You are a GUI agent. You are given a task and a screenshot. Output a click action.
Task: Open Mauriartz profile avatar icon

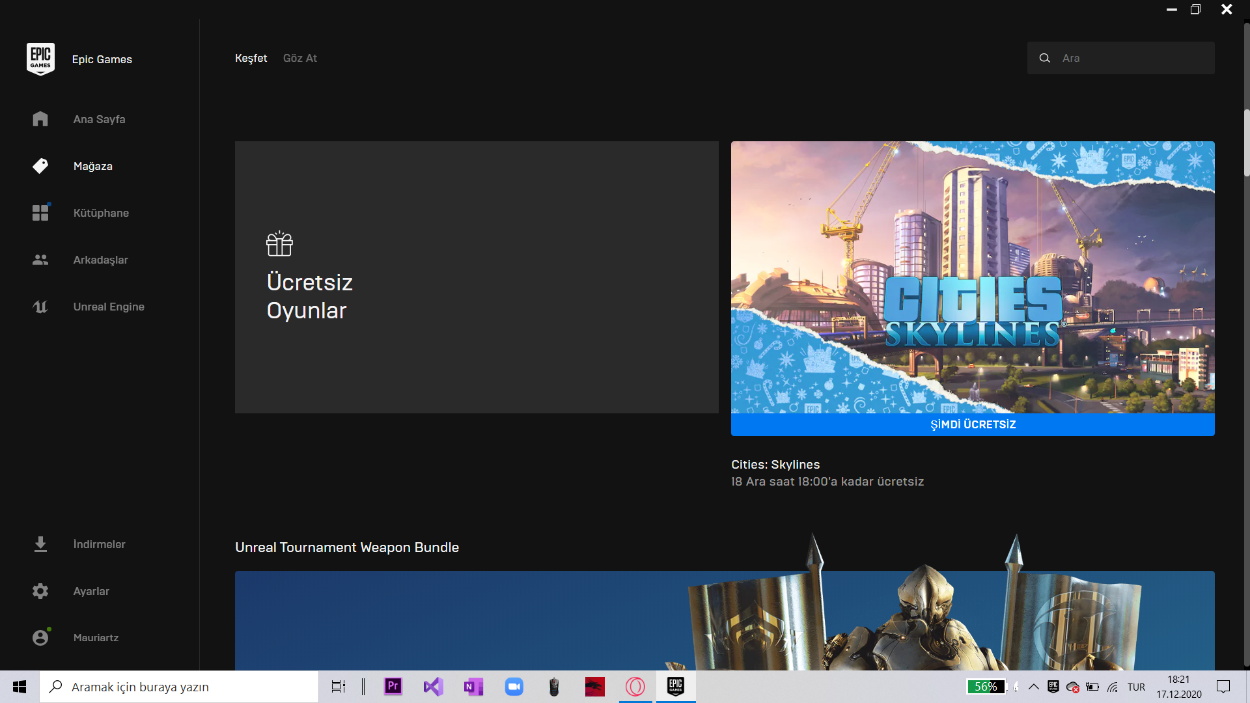(x=40, y=638)
